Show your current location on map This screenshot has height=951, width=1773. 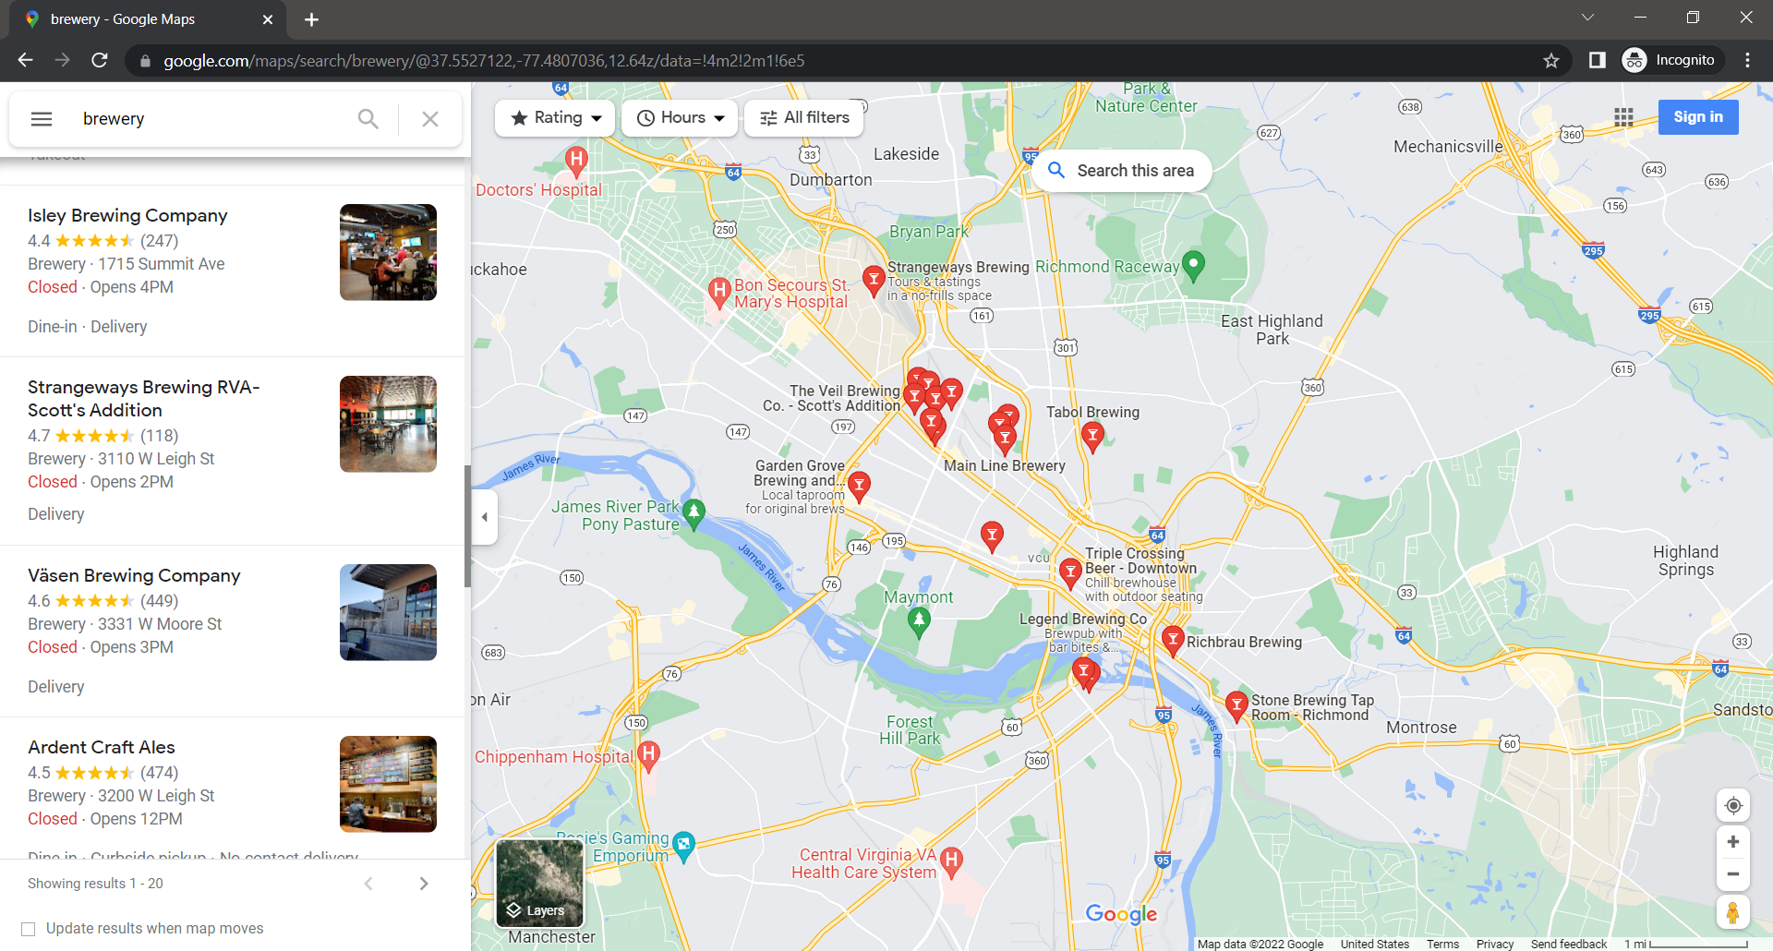point(1733,805)
